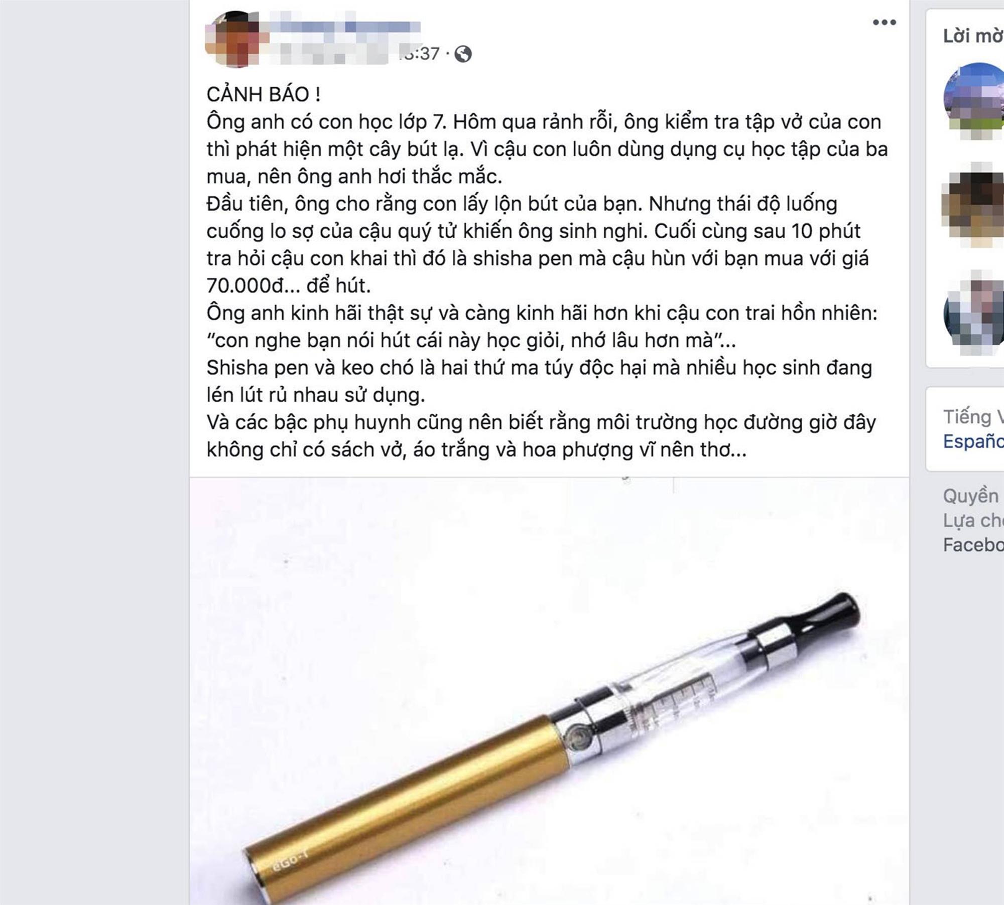Open the gold vape pen photo
This screenshot has width=1004, height=905.
point(549,691)
